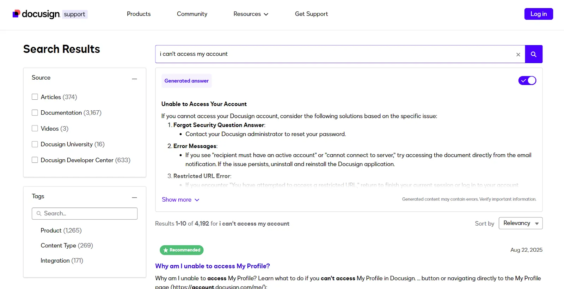Click the magnifier search button
The image size is (564, 289).
pos(534,54)
